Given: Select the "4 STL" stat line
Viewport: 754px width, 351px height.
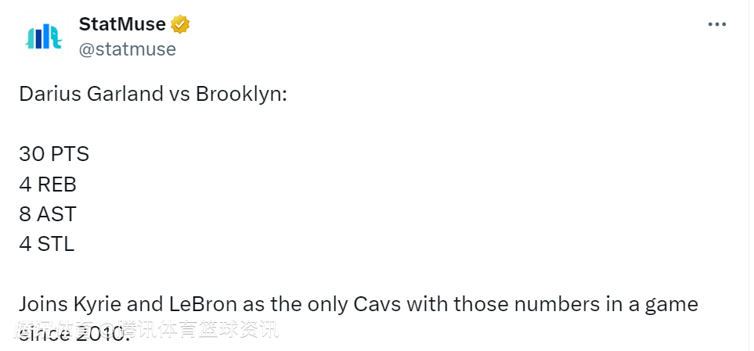Looking at the screenshot, I should (x=47, y=244).
